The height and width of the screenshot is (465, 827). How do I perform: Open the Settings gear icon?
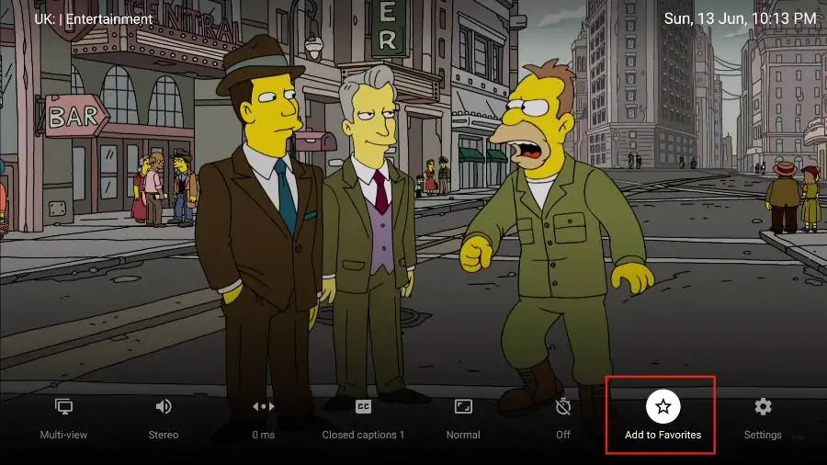[763, 406]
